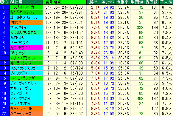The width and height of the screenshot is (173, 116).
Task: Click 402 単回値 value for ディープスカイ
Action: [140, 98]
